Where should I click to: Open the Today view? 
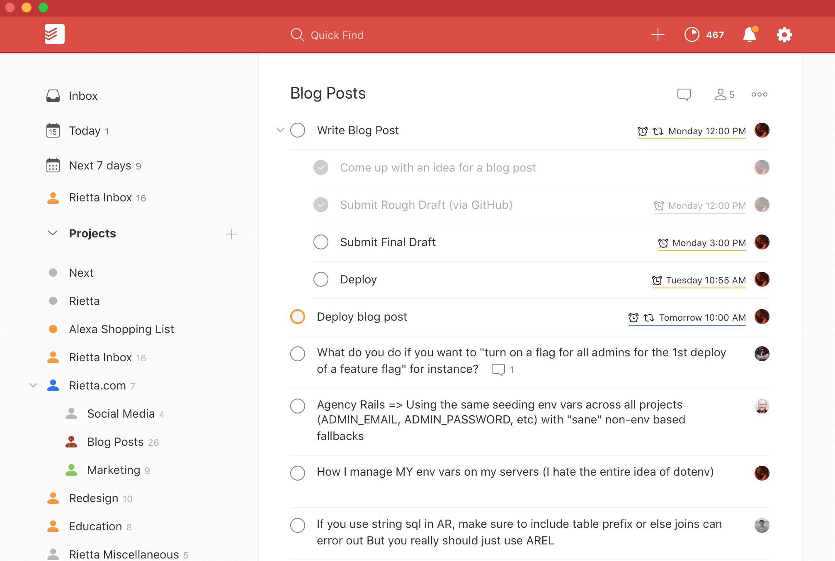point(85,131)
